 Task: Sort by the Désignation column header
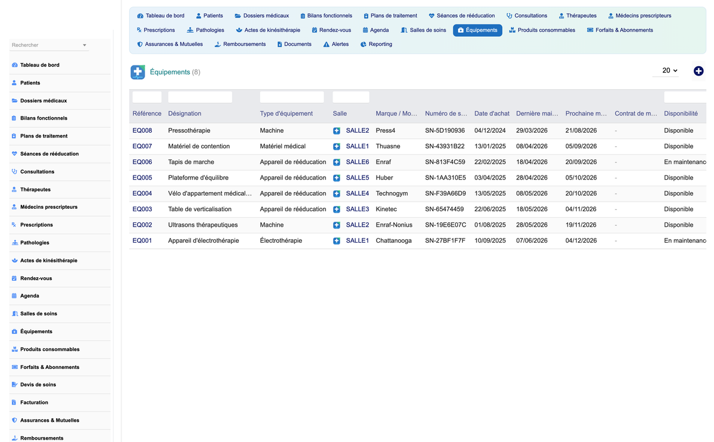(185, 114)
